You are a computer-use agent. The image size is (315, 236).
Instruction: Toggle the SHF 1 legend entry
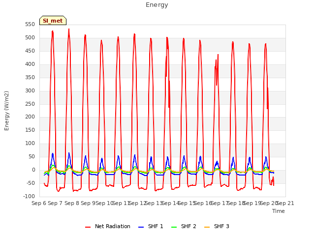[x=151, y=226]
